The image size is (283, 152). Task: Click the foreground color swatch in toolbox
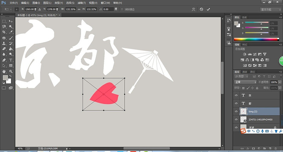(5, 78)
